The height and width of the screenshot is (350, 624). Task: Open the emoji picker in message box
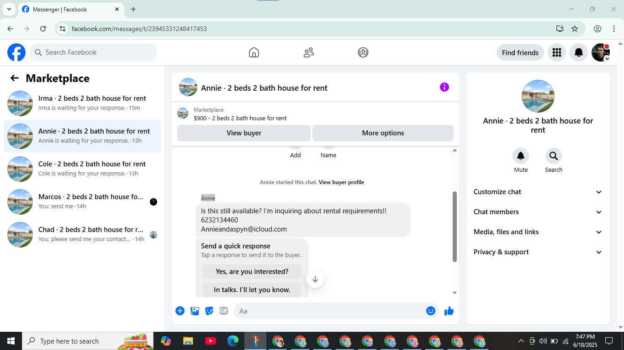point(431,311)
